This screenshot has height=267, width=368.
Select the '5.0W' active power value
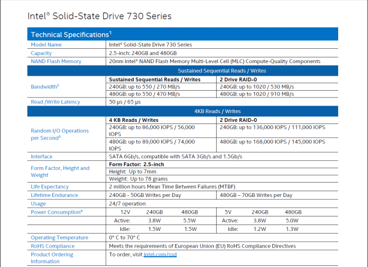click(x=292, y=220)
